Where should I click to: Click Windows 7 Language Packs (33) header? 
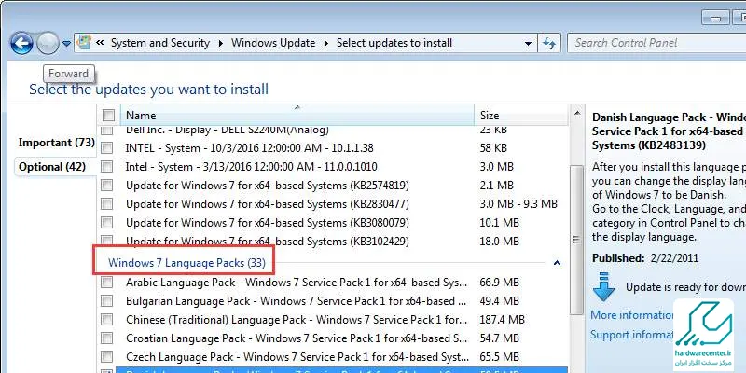click(x=187, y=263)
